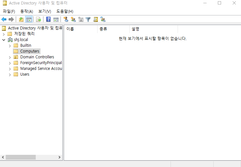Select the Builtin tree item label
The height and width of the screenshot is (167, 241).
coord(26,46)
